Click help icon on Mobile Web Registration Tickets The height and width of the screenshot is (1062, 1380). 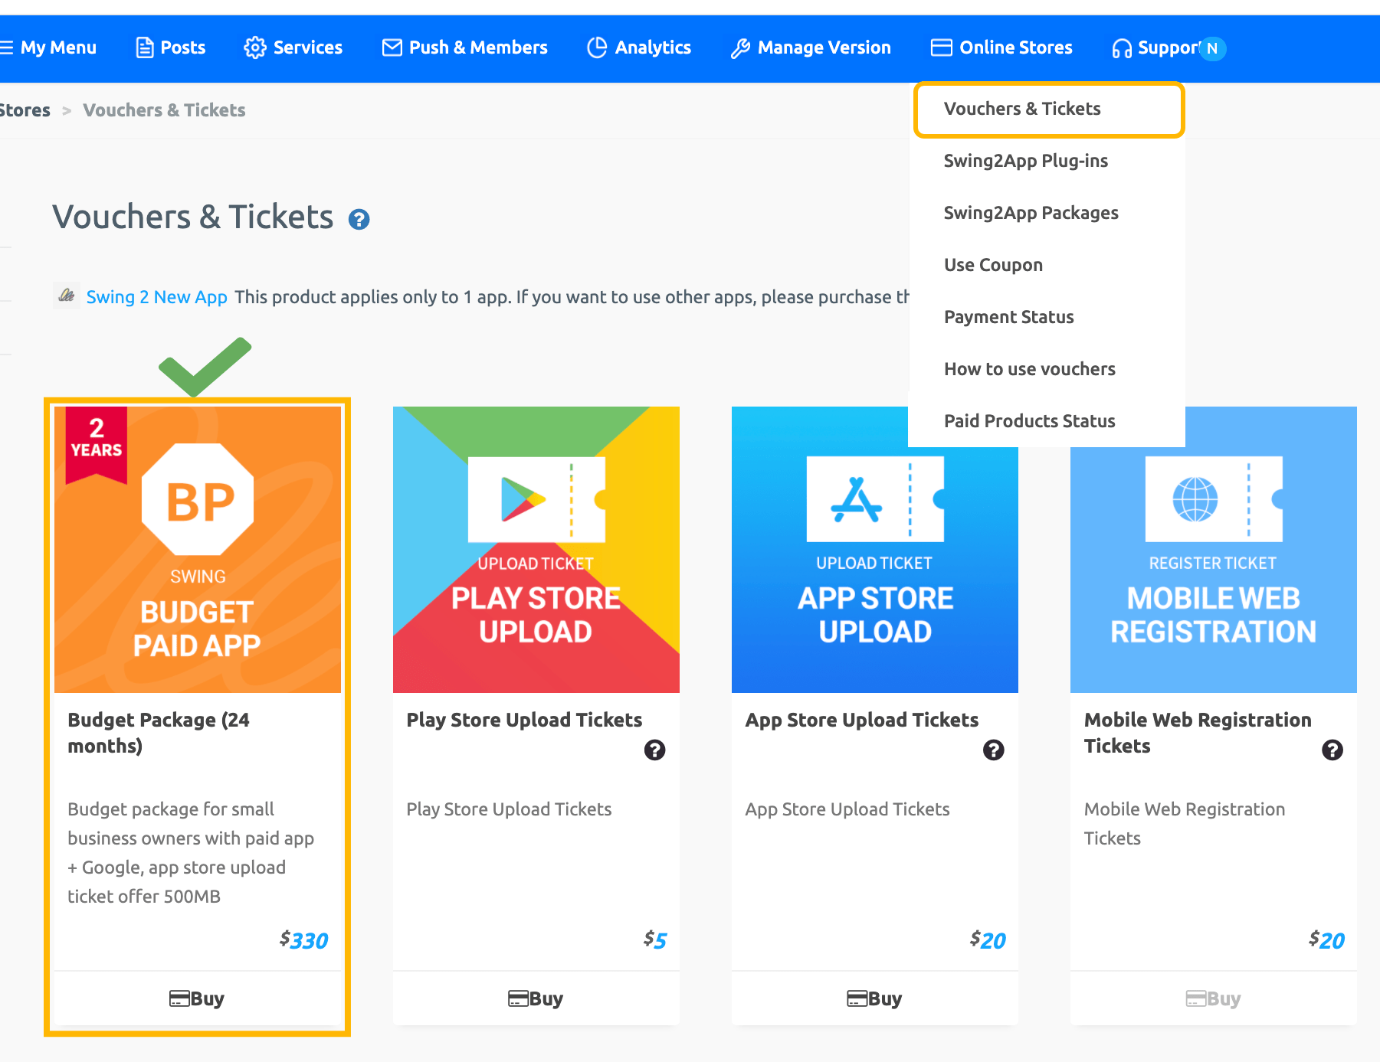1332,750
